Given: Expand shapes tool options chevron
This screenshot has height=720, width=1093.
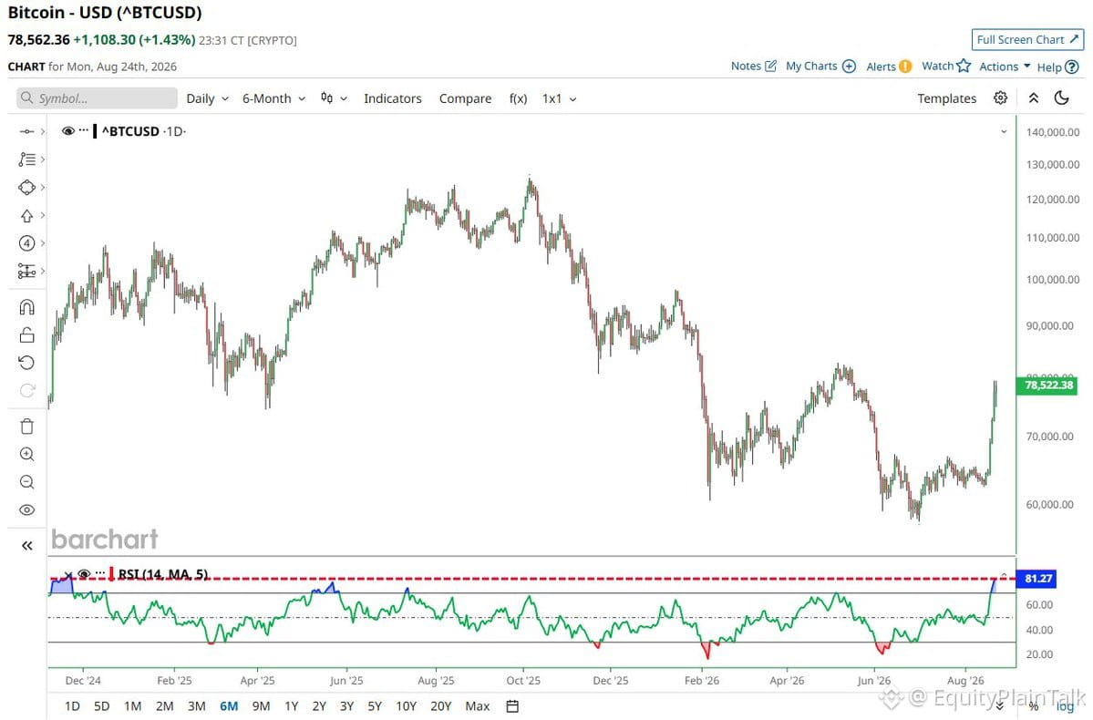Looking at the screenshot, I should pos(43,188).
